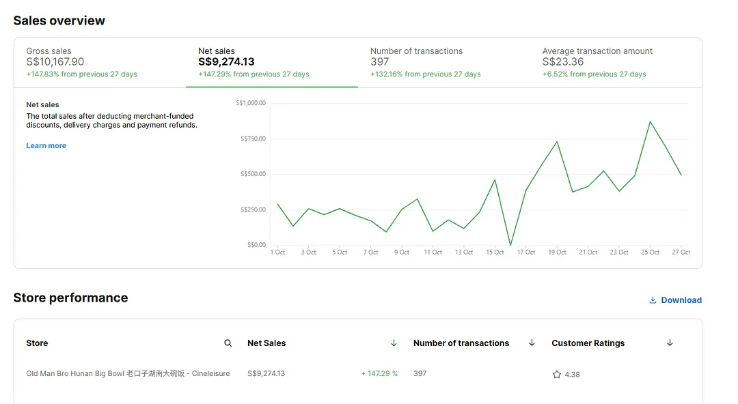Click the Customer Ratings column header text
738x404 pixels.
pyautogui.click(x=588, y=343)
